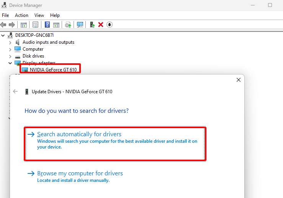Open the blue Help question-mark icon

tap(47, 25)
